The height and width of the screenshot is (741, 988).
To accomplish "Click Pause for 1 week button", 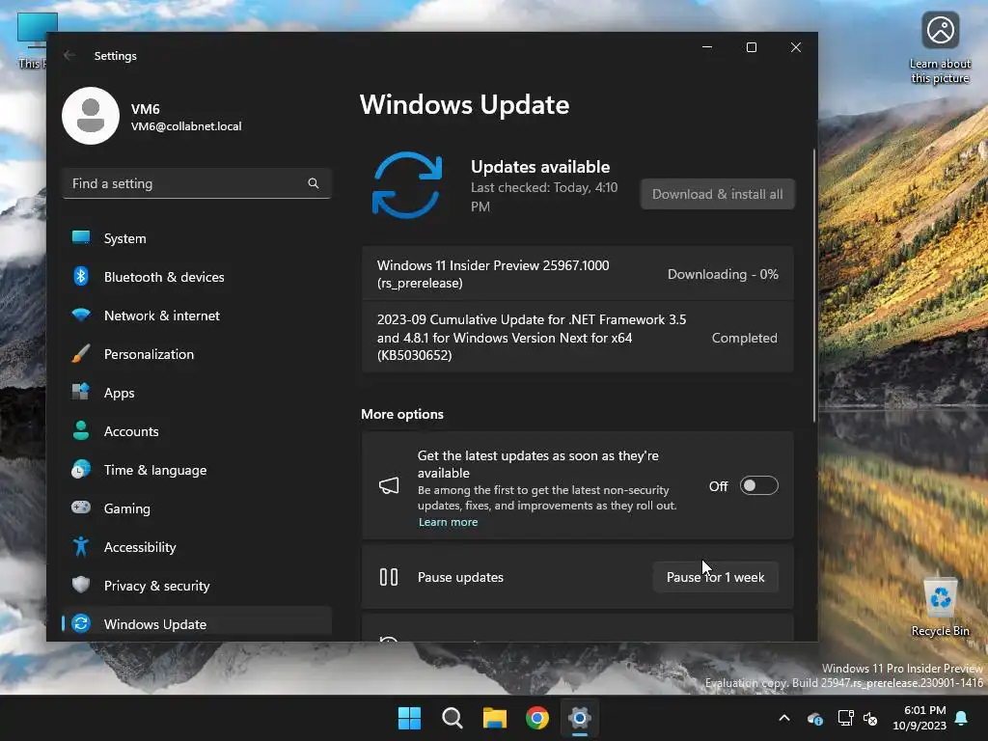I will pos(715,577).
